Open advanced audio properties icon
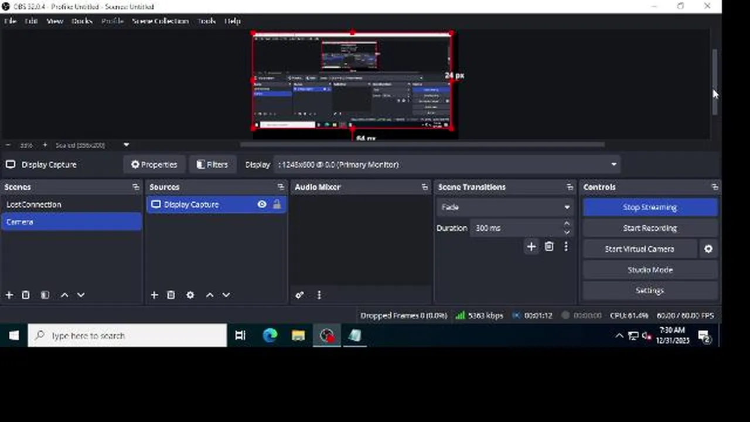The width and height of the screenshot is (750, 422). tap(299, 295)
